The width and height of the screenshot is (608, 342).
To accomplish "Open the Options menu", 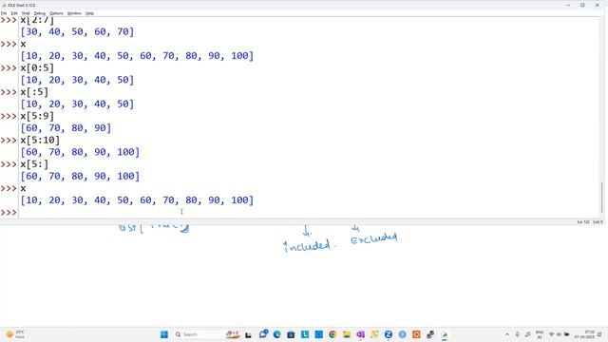I will click(56, 13).
